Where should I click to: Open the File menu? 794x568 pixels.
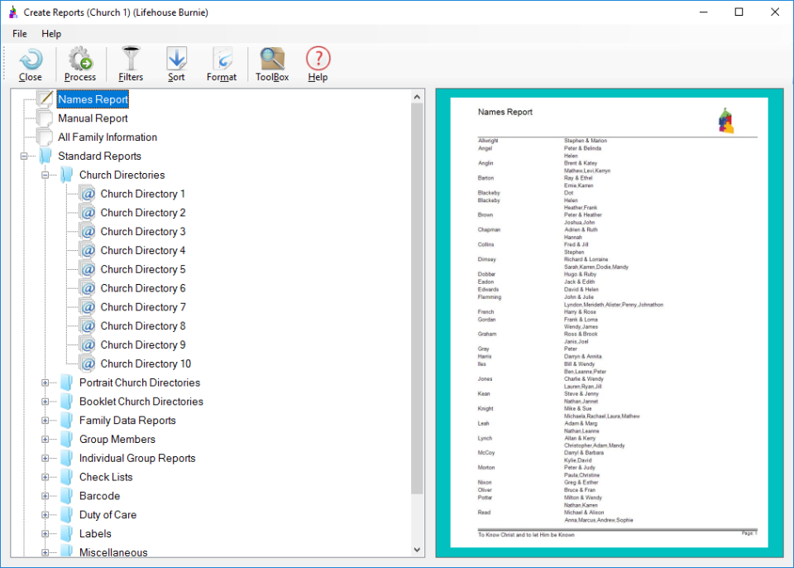pyautogui.click(x=20, y=34)
